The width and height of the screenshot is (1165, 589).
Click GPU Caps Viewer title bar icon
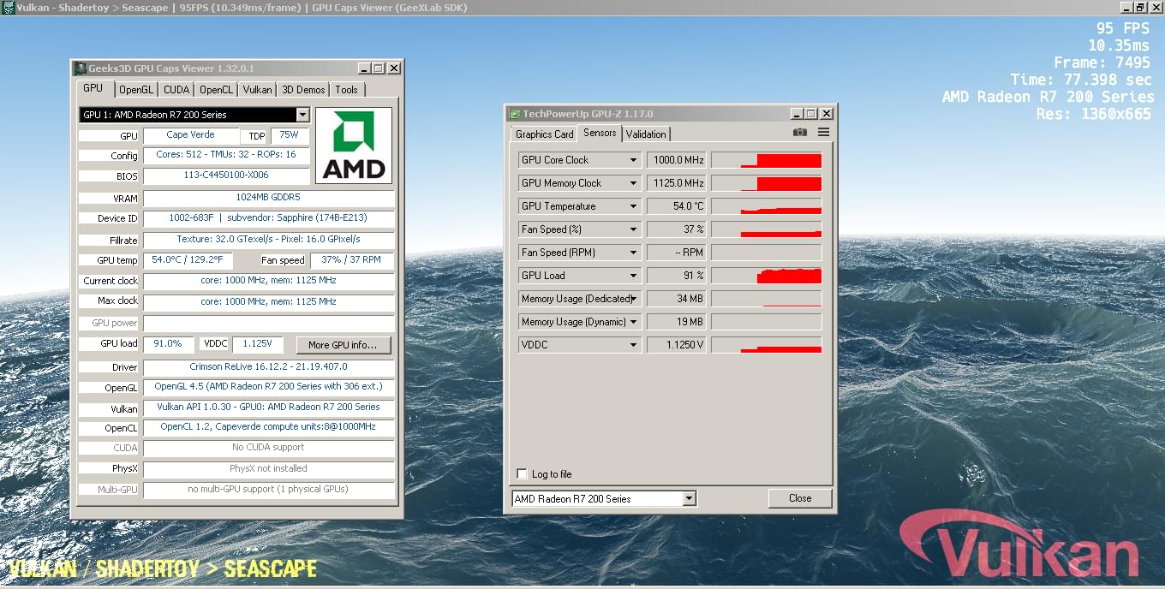click(81, 68)
